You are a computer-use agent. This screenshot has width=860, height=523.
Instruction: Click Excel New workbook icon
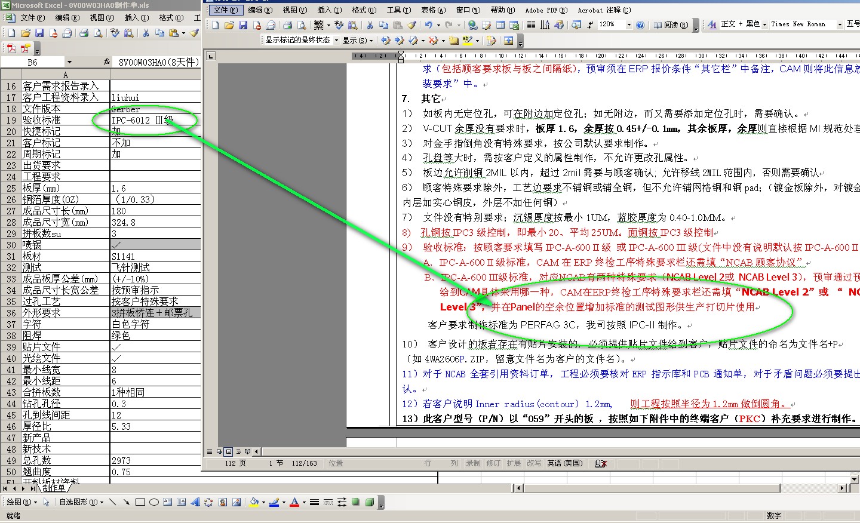click(x=11, y=33)
